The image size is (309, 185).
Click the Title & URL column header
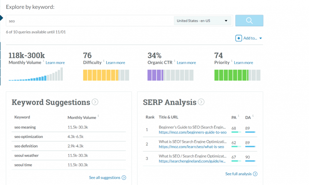[168, 117]
